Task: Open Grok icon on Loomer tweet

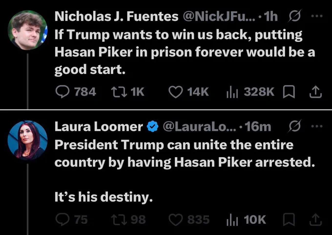Action: click(294, 126)
